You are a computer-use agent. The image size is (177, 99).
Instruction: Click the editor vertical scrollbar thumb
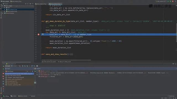click(176, 32)
